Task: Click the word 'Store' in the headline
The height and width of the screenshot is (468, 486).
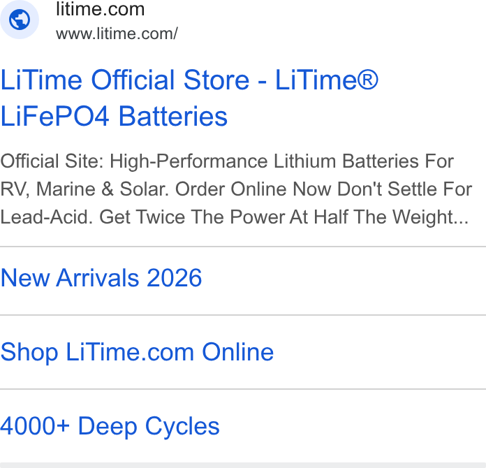Action: (x=216, y=80)
